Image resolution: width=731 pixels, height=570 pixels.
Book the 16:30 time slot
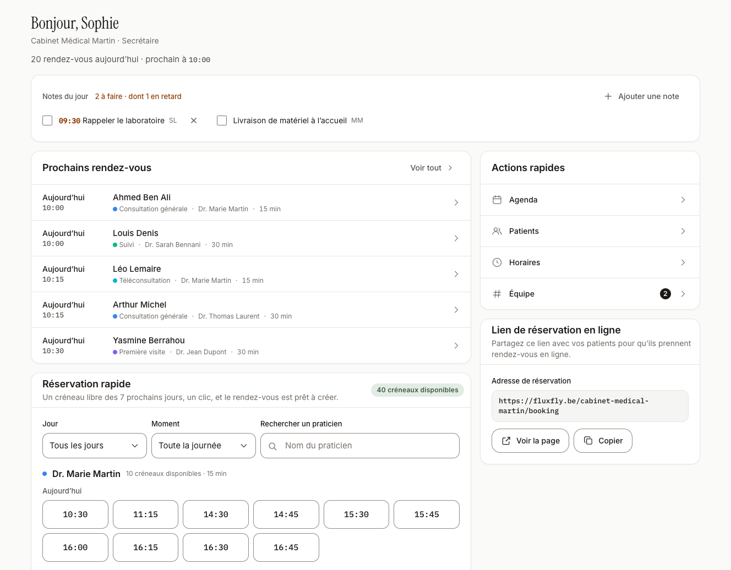click(216, 547)
